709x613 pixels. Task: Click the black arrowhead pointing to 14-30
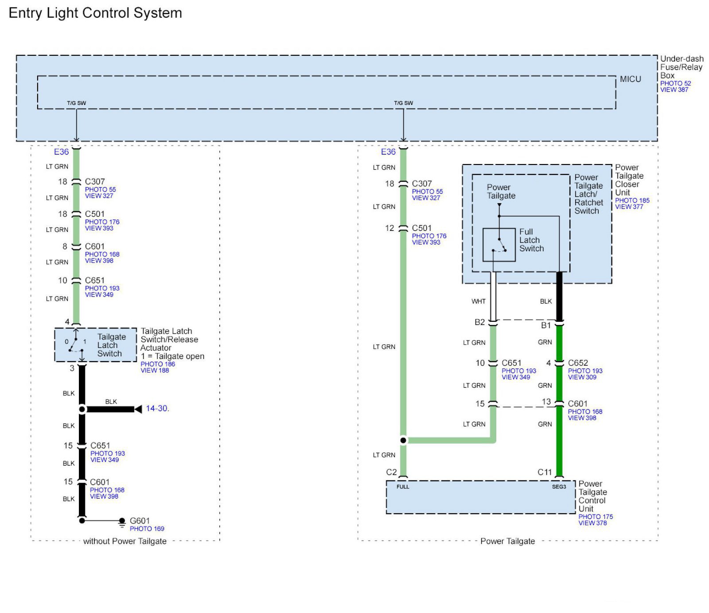(138, 409)
